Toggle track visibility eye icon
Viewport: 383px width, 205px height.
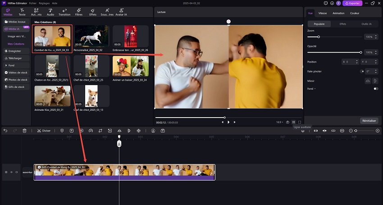click(x=11, y=172)
